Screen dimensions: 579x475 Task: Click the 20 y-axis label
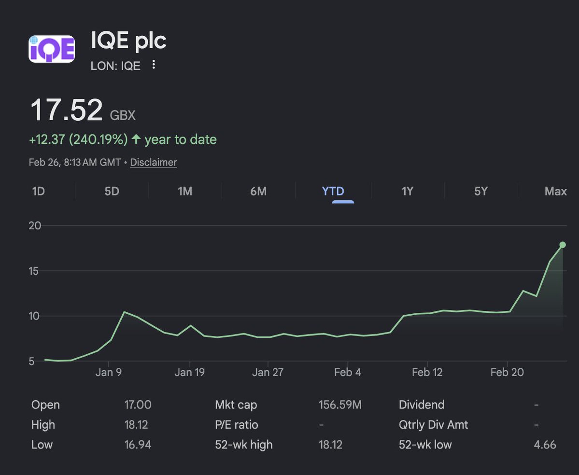click(x=35, y=225)
